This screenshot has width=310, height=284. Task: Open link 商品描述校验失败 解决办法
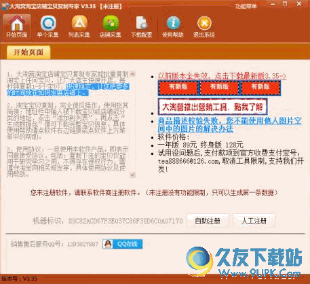click(x=229, y=125)
